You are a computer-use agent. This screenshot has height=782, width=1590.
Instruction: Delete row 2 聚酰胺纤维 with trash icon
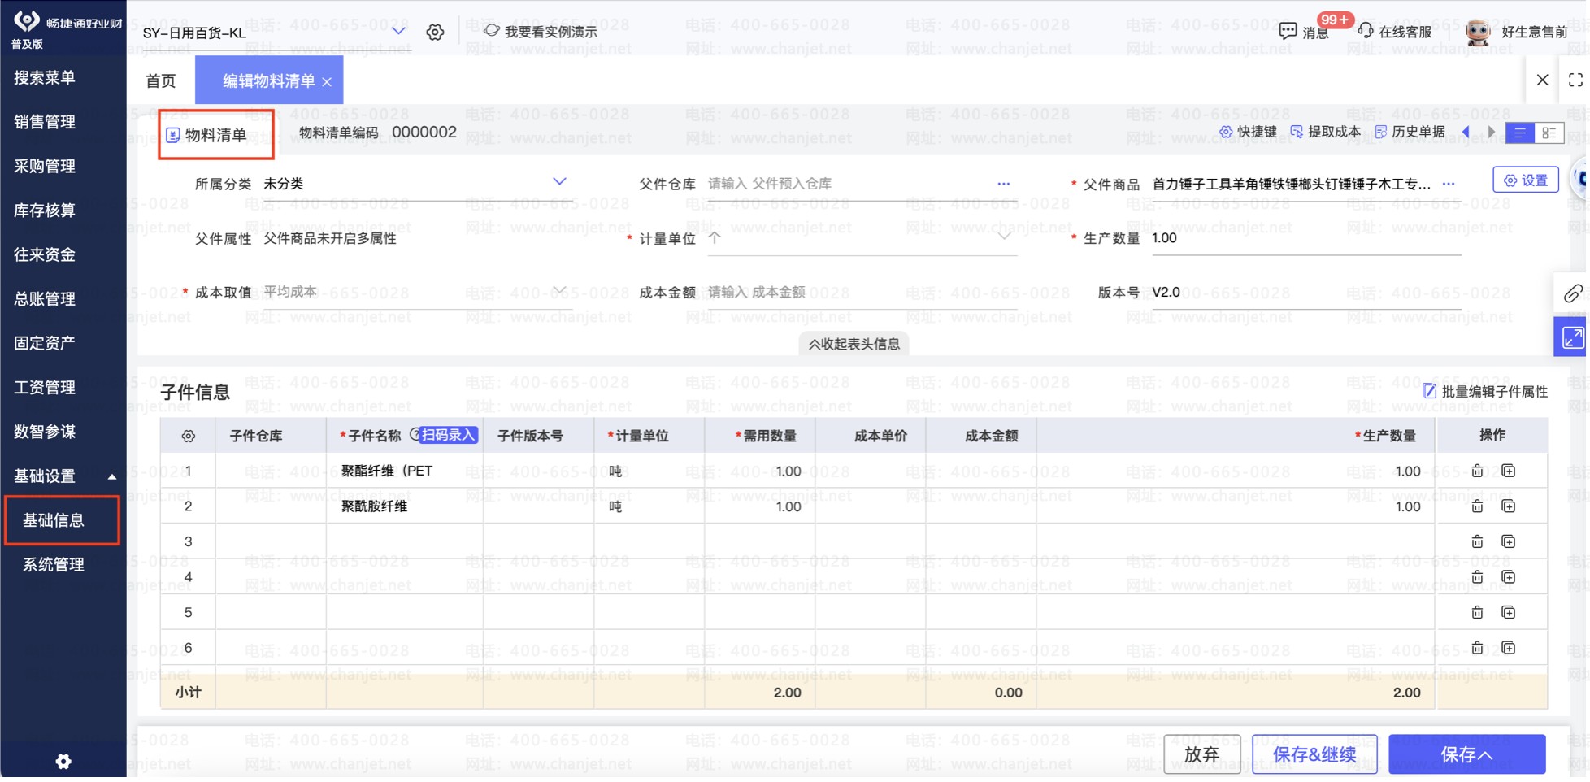click(1477, 506)
